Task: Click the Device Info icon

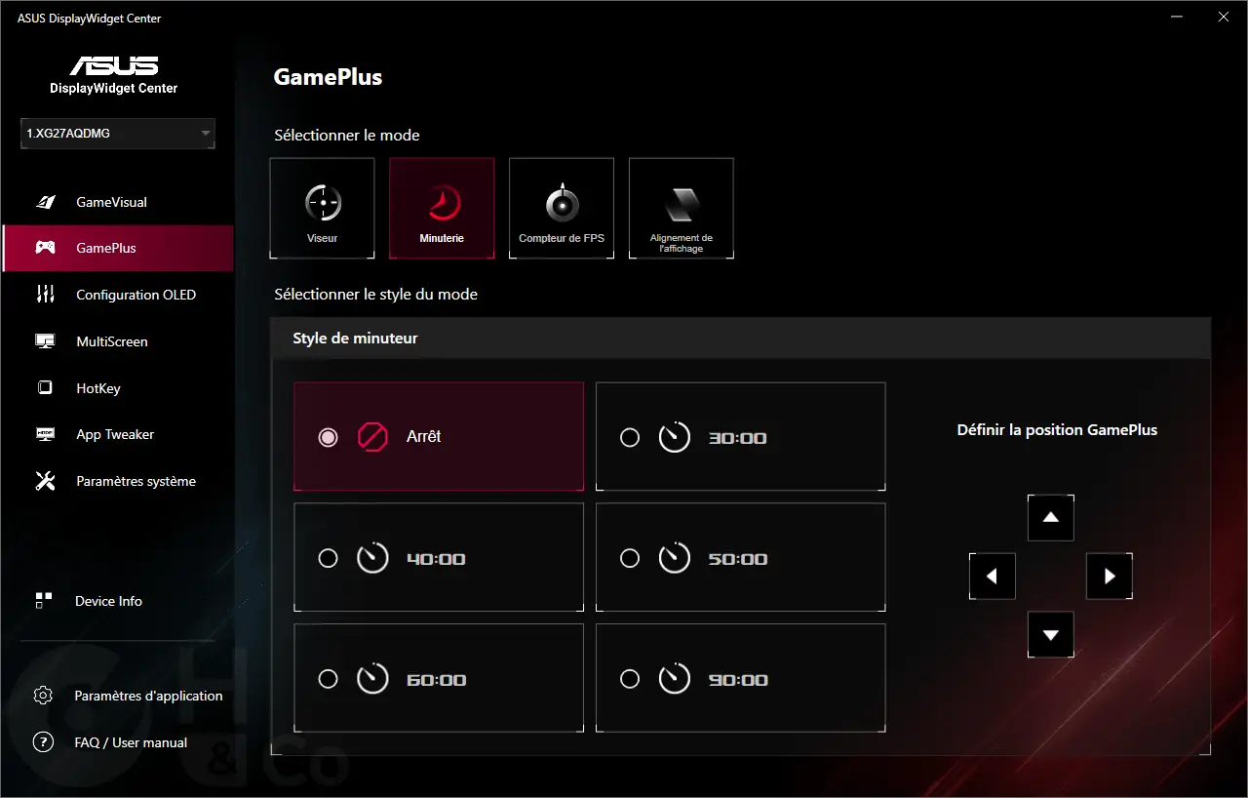Action: pos(43,601)
